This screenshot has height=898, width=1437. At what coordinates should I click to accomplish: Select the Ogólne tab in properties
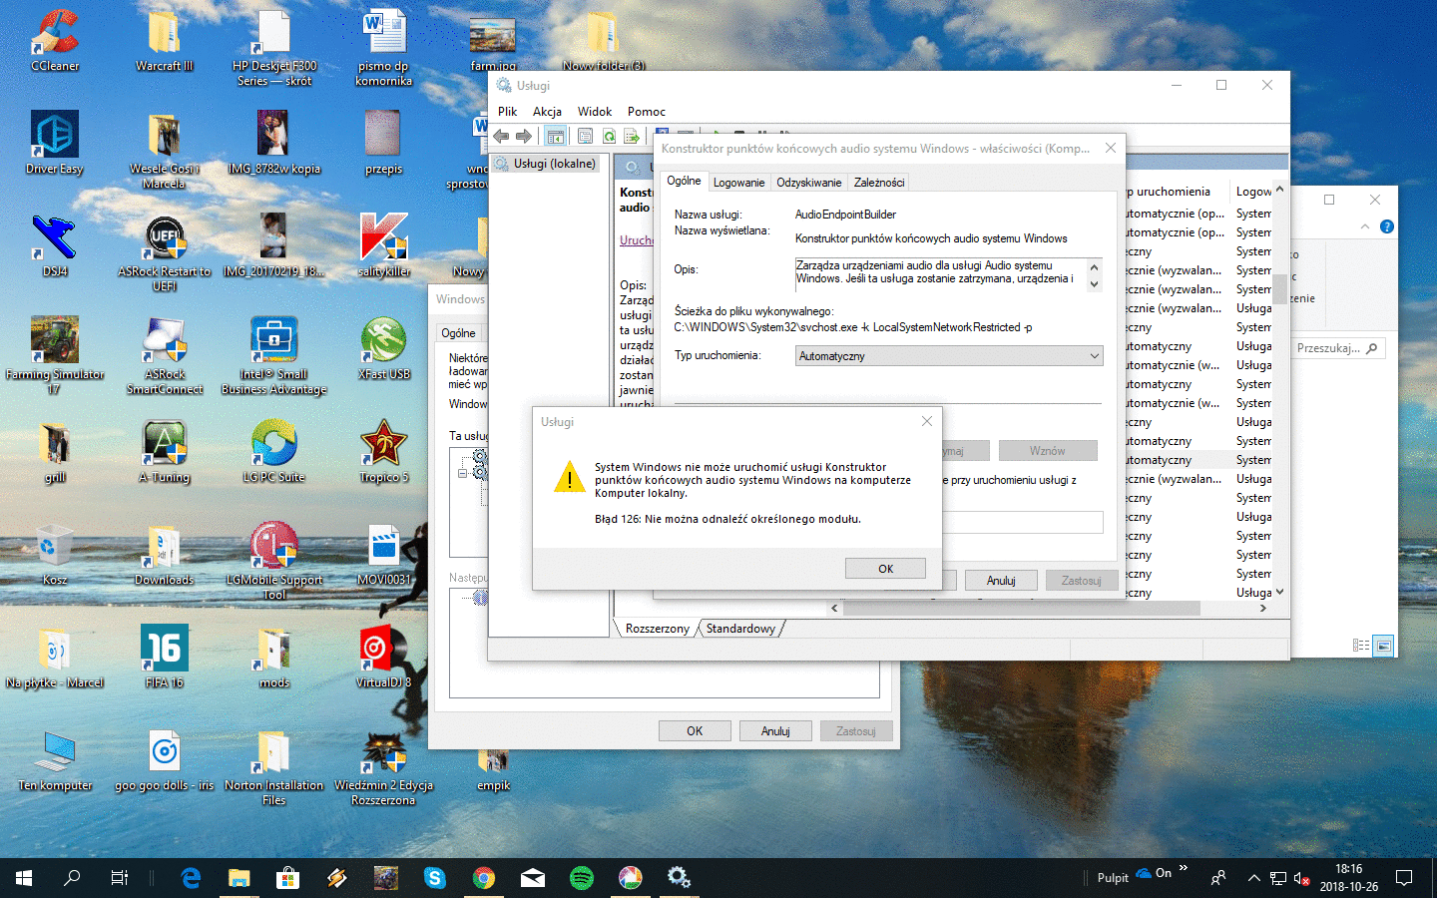685,181
